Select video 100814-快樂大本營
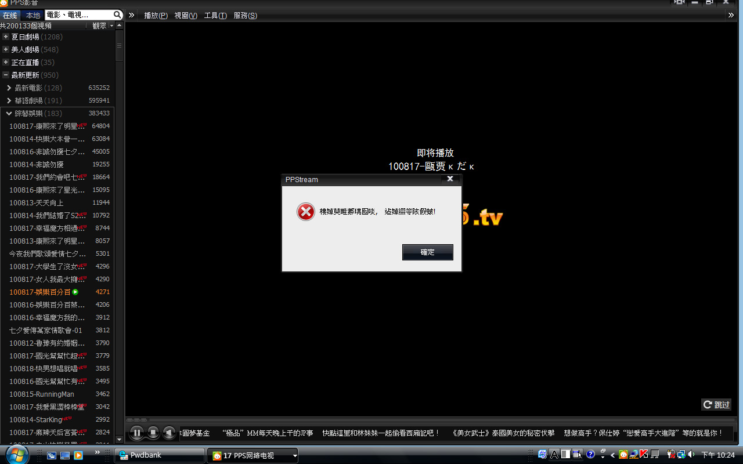Image resolution: width=743 pixels, height=464 pixels. 57,139
